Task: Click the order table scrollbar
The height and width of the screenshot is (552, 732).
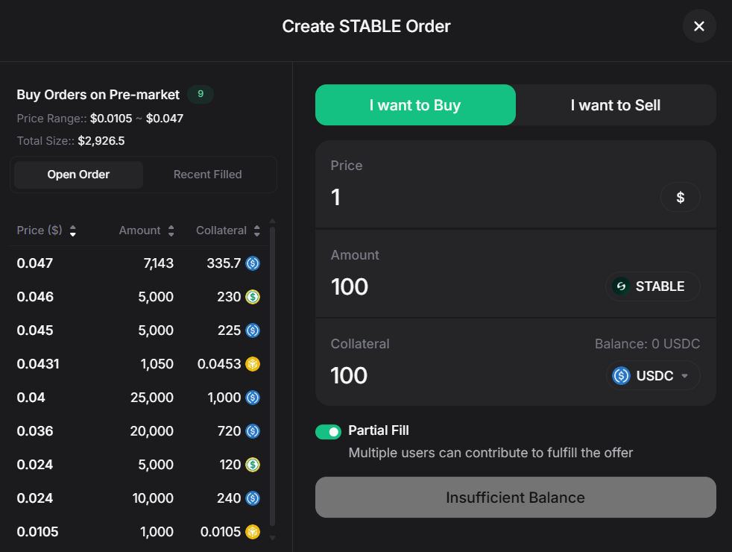Action: [272, 373]
